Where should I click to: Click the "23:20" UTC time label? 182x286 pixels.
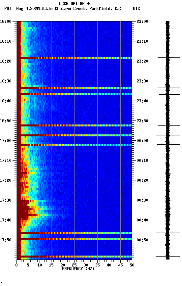click(x=142, y=61)
